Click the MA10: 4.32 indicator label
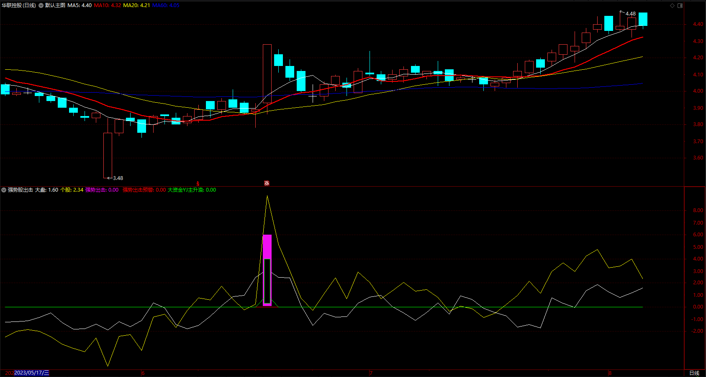Image resolution: width=706 pixels, height=377 pixels. 108,5
